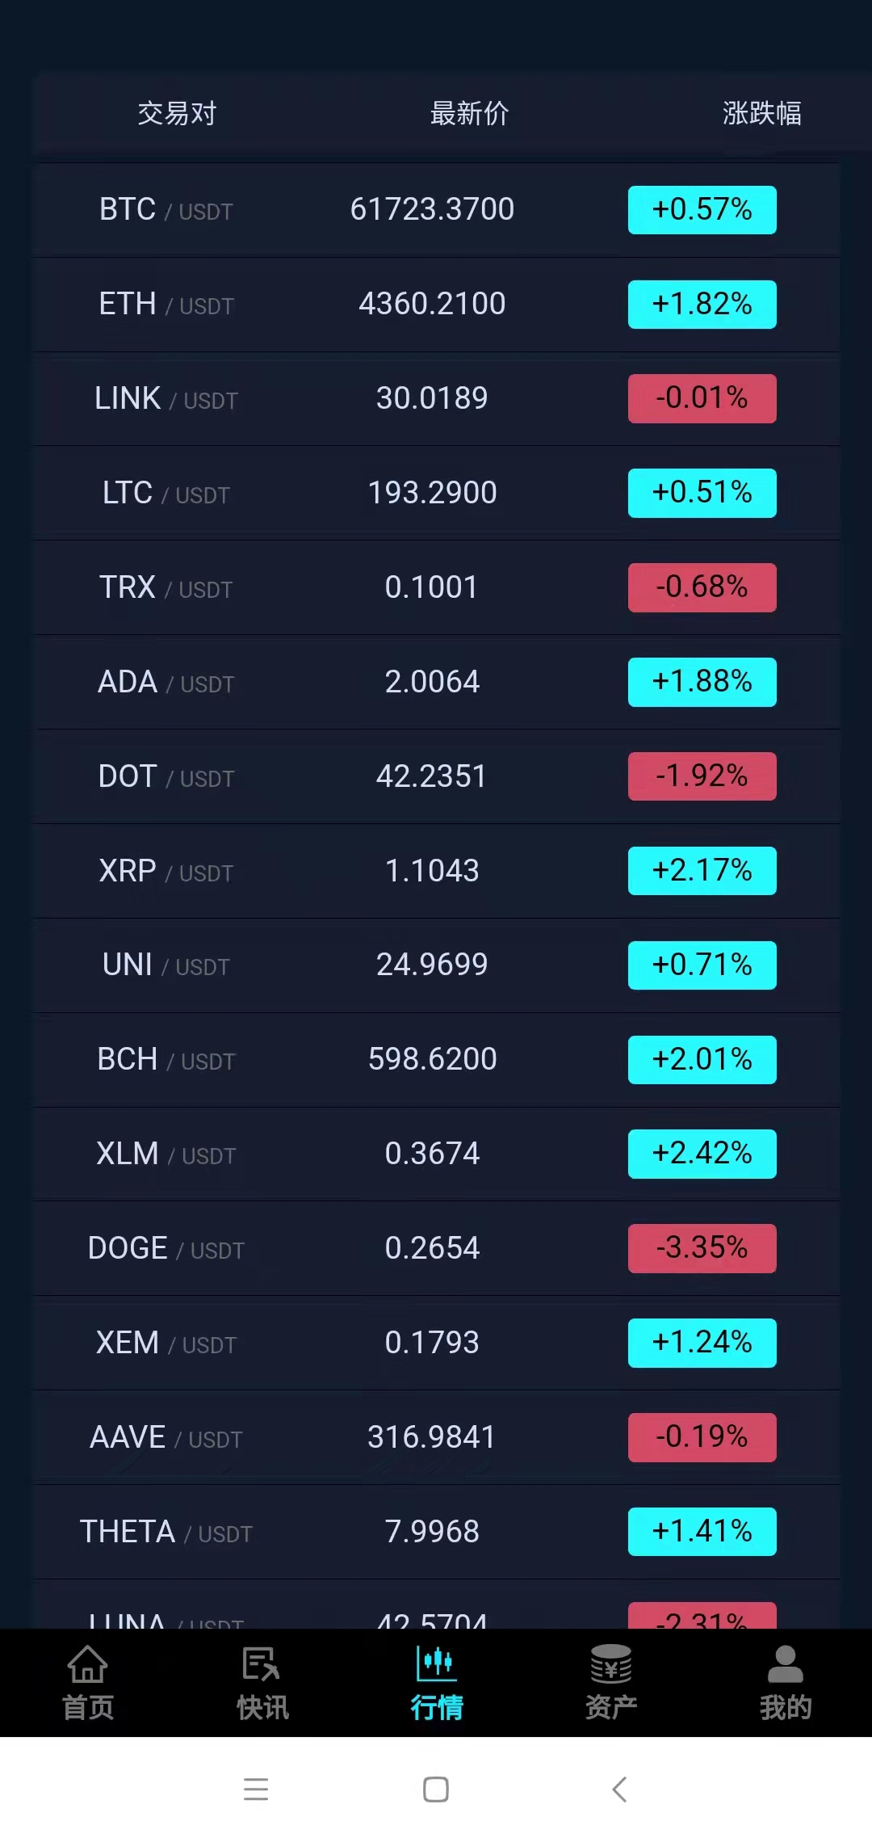
Task: Open Android recent apps menu icon
Action: click(256, 1789)
